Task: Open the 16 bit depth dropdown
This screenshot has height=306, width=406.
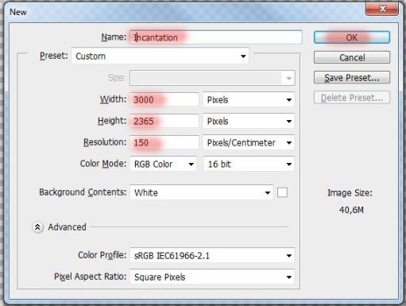Action: coord(249,164)
